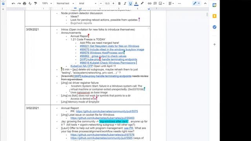
Task: Open the Arial font dropdown
Action: point(87,4)
